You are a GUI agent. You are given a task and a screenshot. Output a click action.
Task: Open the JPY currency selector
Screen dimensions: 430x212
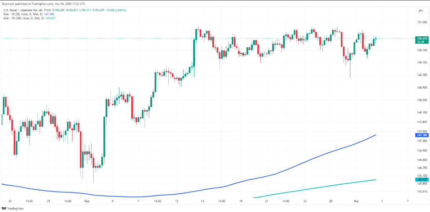(420, 11)
